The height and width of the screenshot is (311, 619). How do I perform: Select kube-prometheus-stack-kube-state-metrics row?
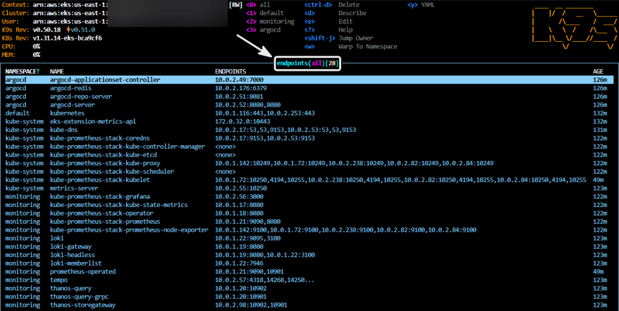(x=309, y=205)
